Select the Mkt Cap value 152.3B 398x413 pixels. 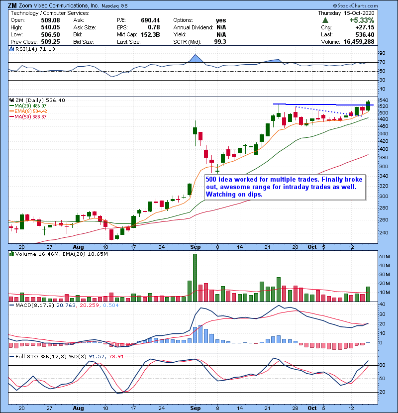click(150, 34)
